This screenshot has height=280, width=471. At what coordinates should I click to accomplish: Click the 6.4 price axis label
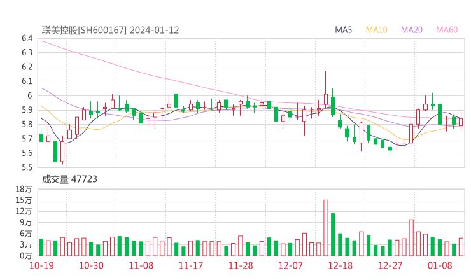point(27,38)
